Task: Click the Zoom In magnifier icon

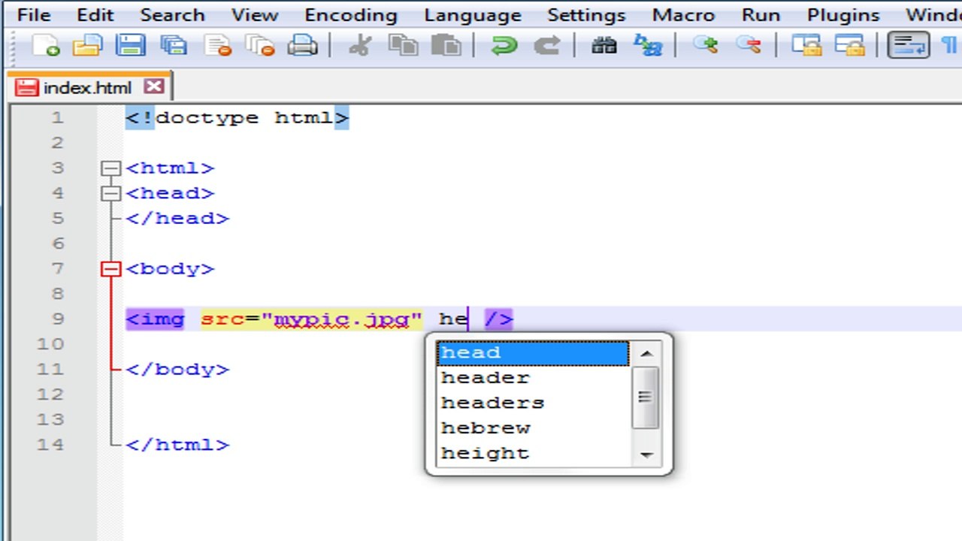Action: 705,46
